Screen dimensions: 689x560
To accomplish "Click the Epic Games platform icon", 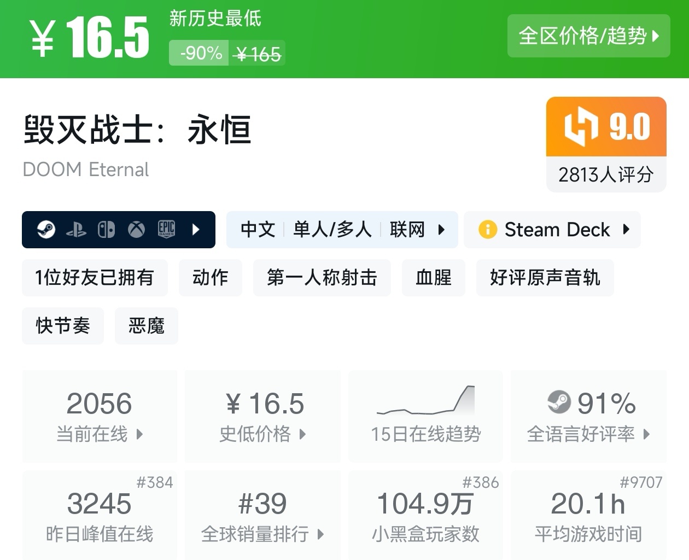I will click(166, 230).
